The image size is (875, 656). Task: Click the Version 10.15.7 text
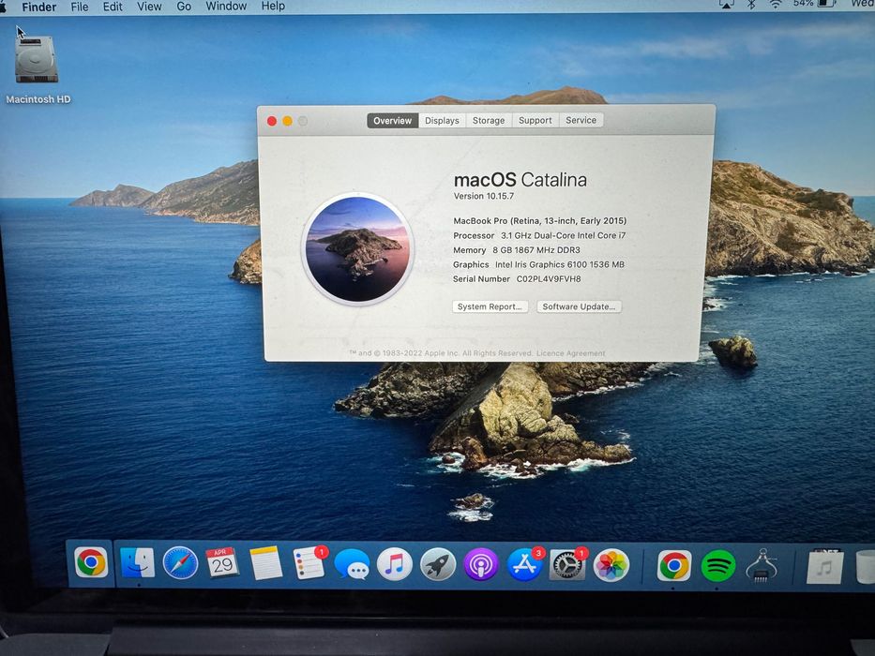tap(484, 196)
